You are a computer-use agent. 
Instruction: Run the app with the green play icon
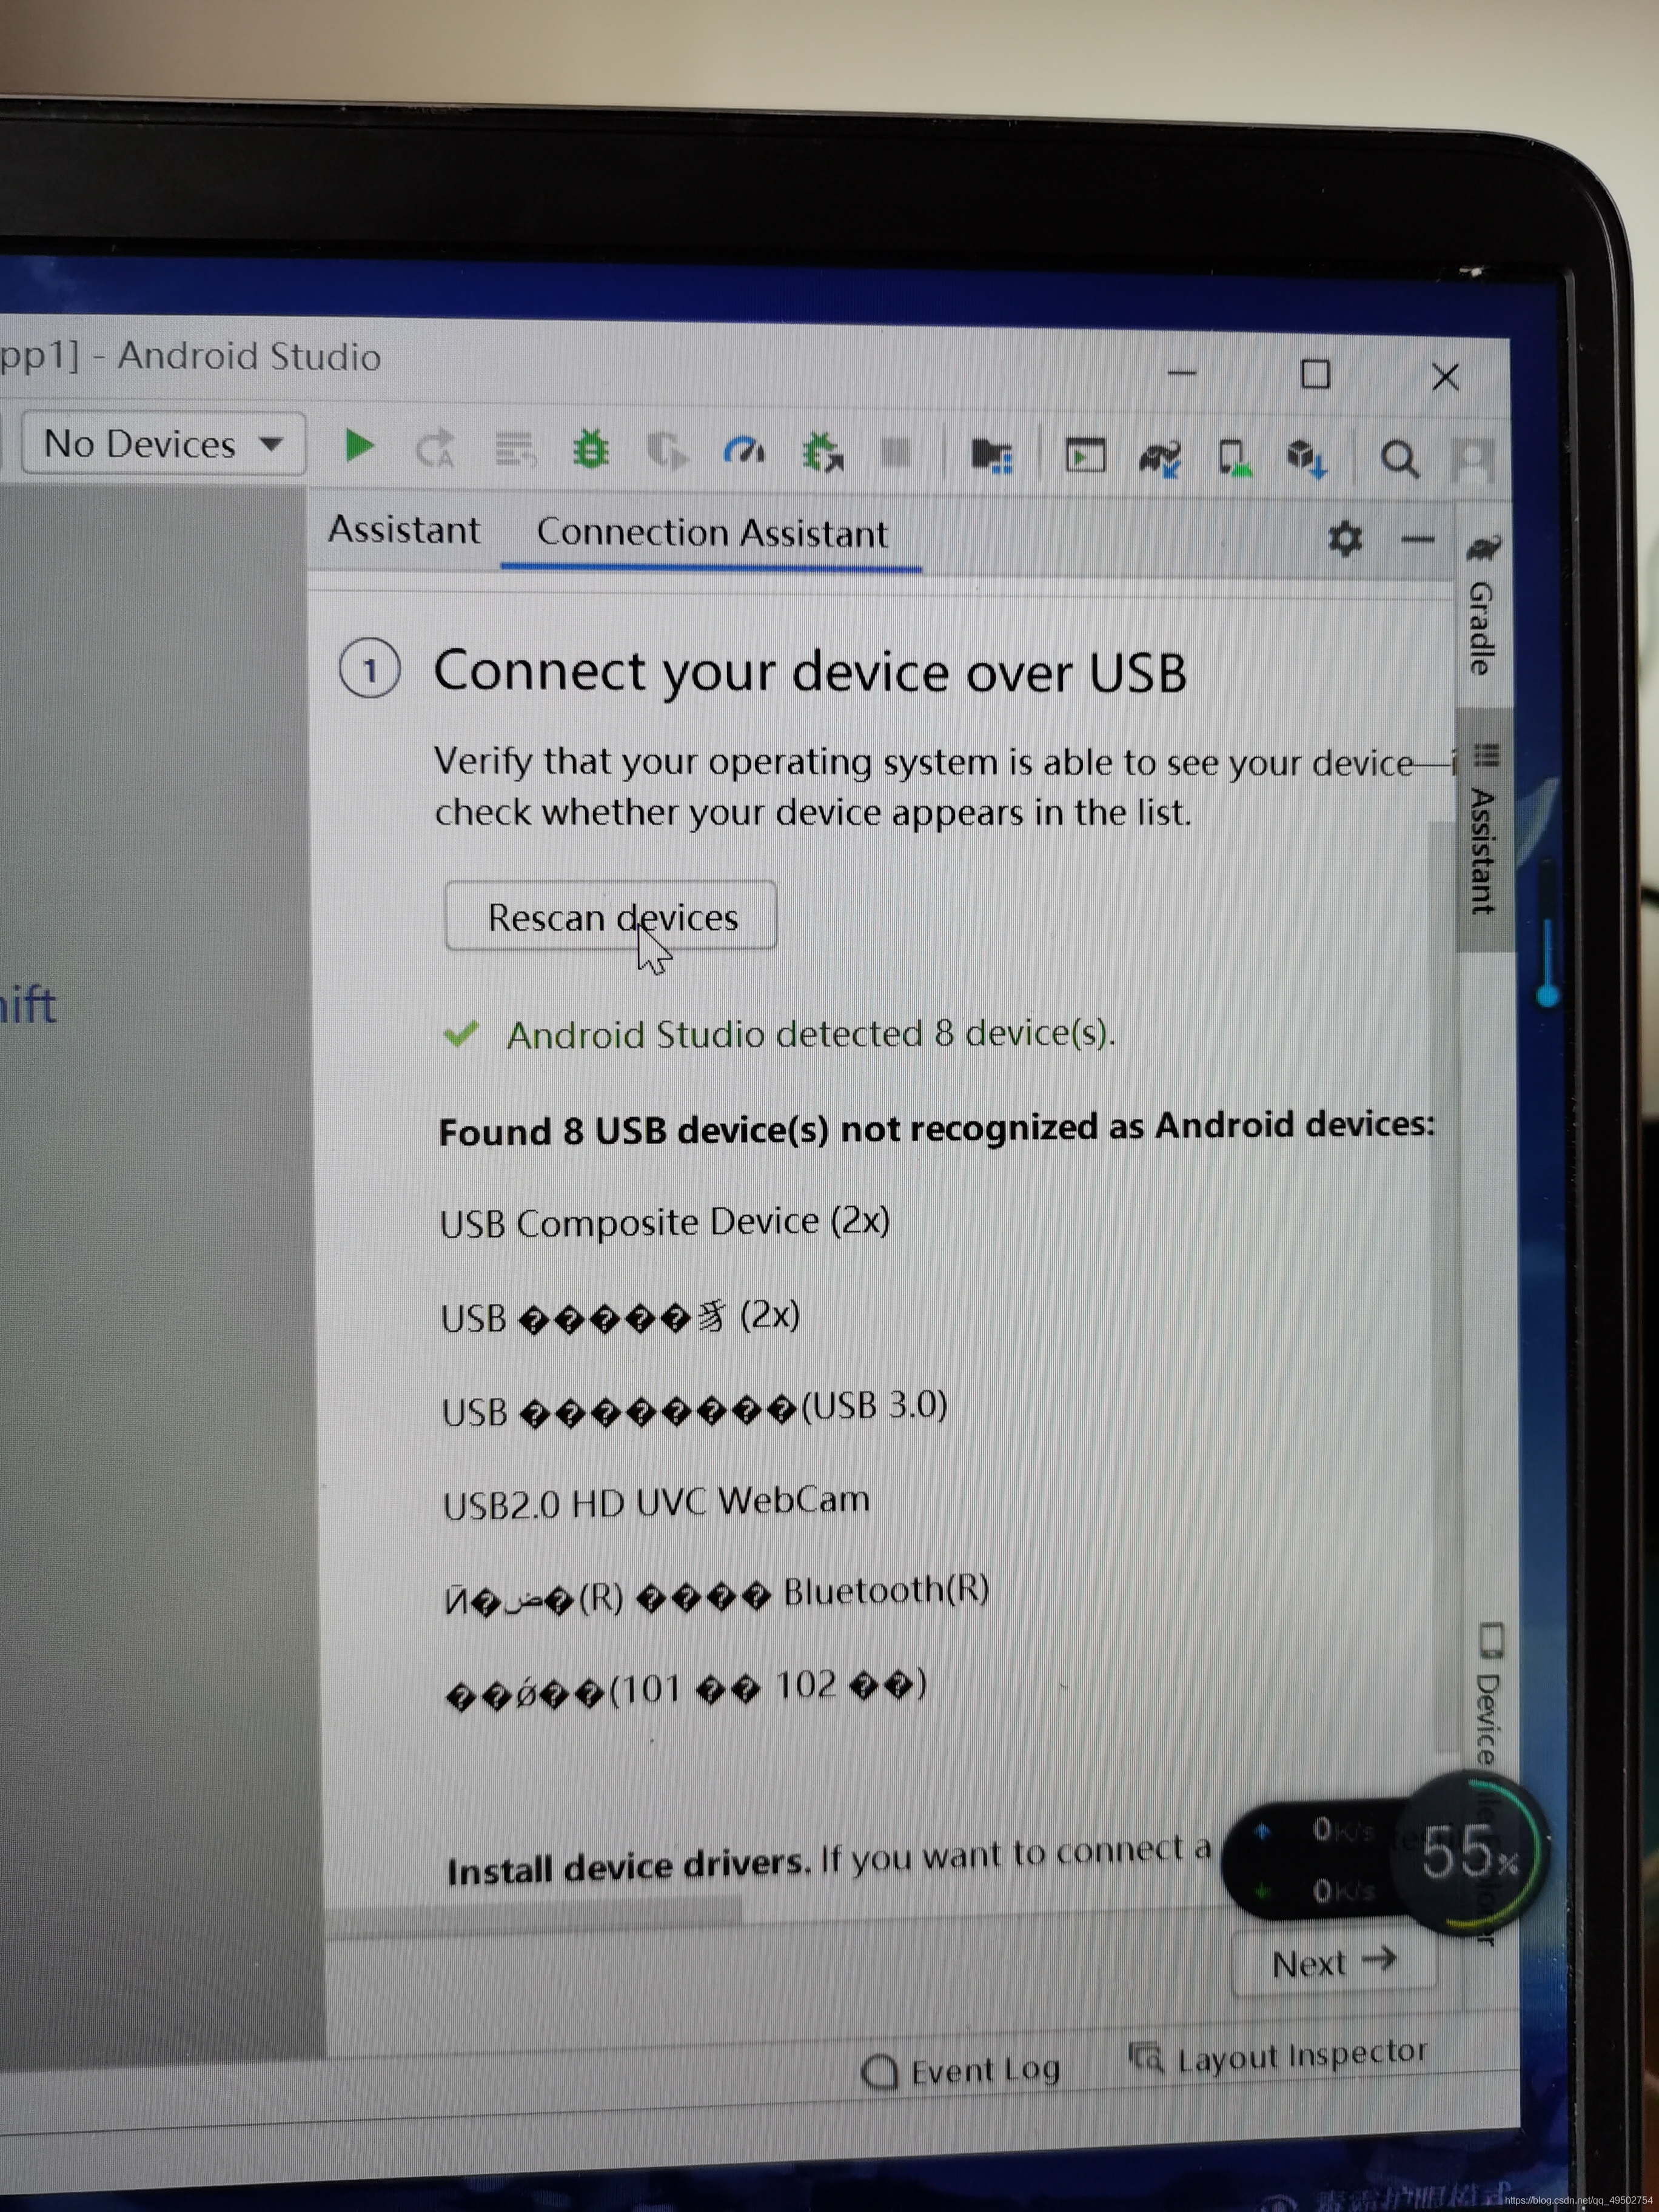click(x=358, y=446)
